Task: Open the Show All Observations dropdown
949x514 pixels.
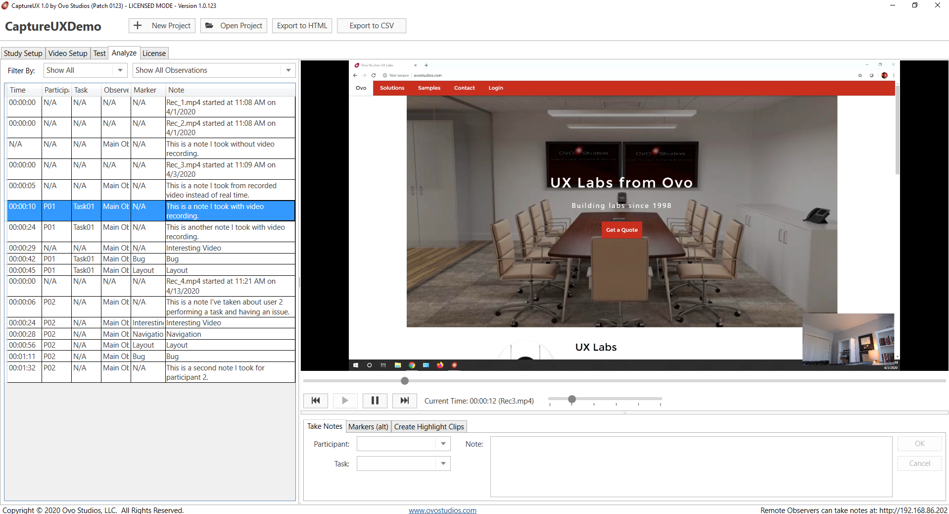Action: point(288,70)
